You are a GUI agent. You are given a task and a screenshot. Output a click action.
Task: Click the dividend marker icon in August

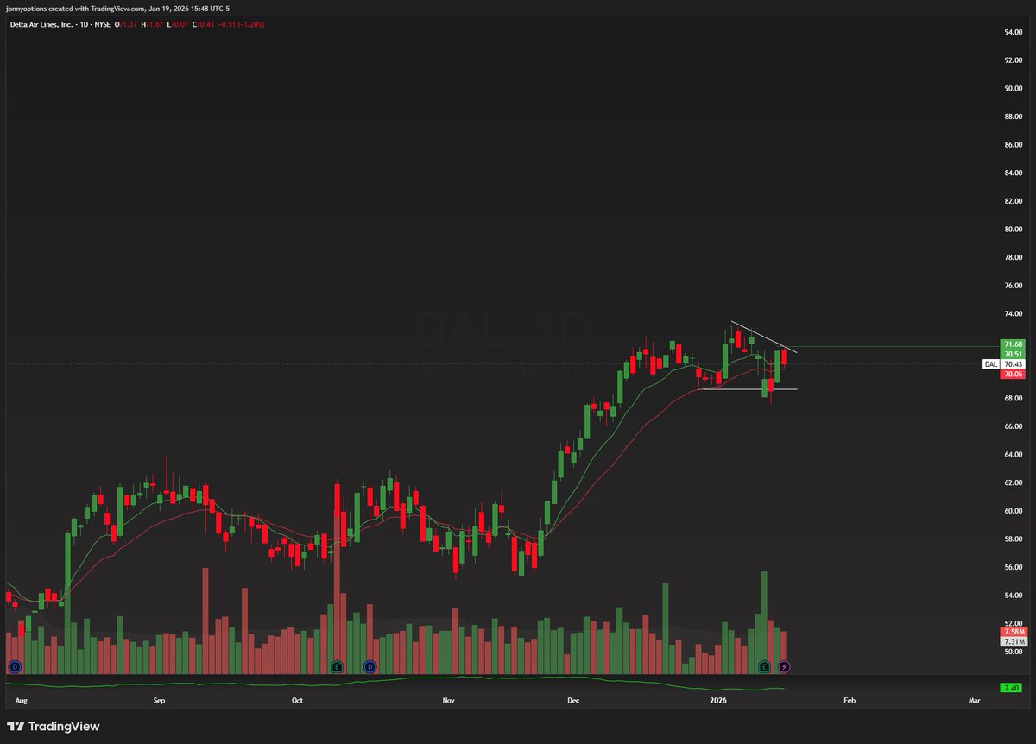point(15,666)
